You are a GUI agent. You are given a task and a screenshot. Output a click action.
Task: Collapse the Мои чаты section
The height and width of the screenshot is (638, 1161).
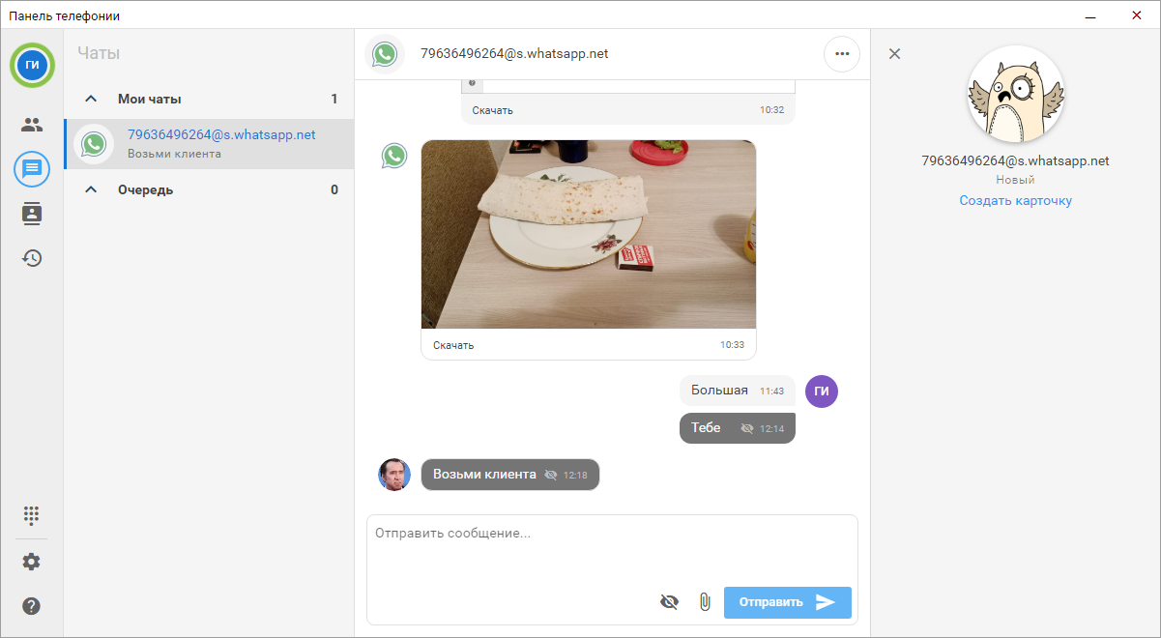click(x=90, y=98)
